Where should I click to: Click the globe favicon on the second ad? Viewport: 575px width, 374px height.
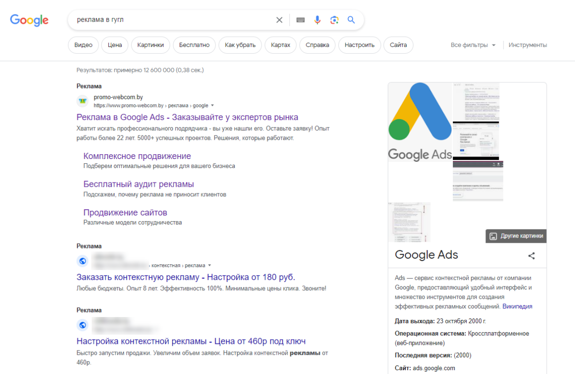click(x=82, y=261)
